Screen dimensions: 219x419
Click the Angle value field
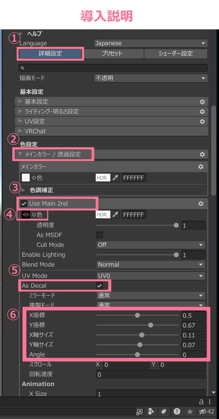pyautogui.click(x=193, y=355)
